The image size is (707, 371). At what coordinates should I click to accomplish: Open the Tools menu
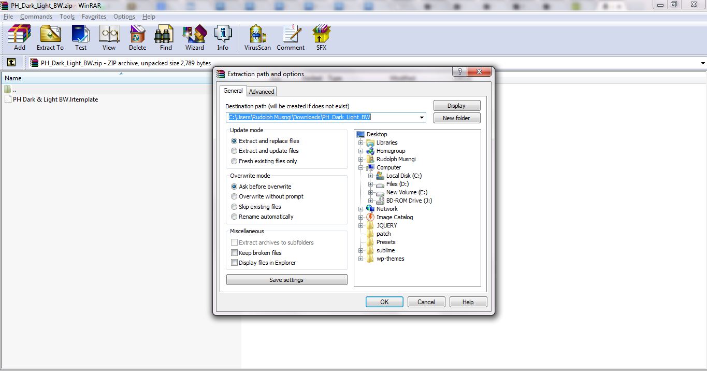tap(67, 17)
